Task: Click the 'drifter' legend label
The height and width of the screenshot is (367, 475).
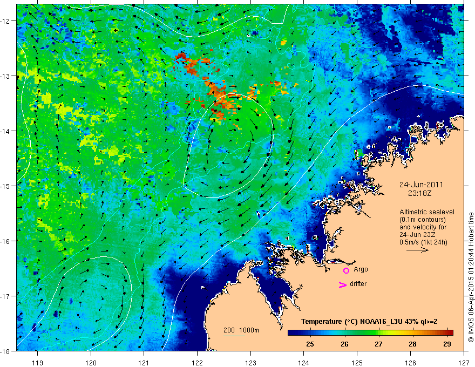Action: pyautogui.click(x=358, y=284)
